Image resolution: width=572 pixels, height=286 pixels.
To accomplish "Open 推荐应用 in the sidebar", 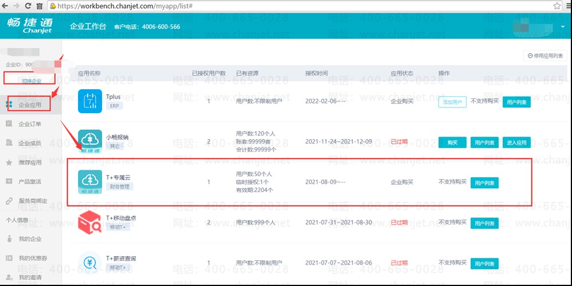I will tap(30, 162).
